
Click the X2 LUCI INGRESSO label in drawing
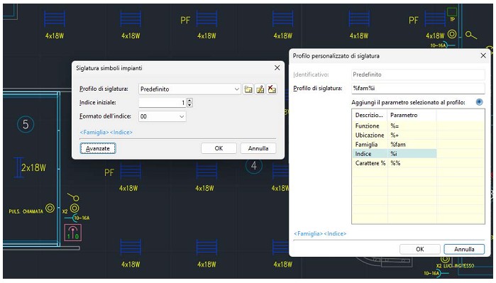pyautogui.click(x=455, y=265)
